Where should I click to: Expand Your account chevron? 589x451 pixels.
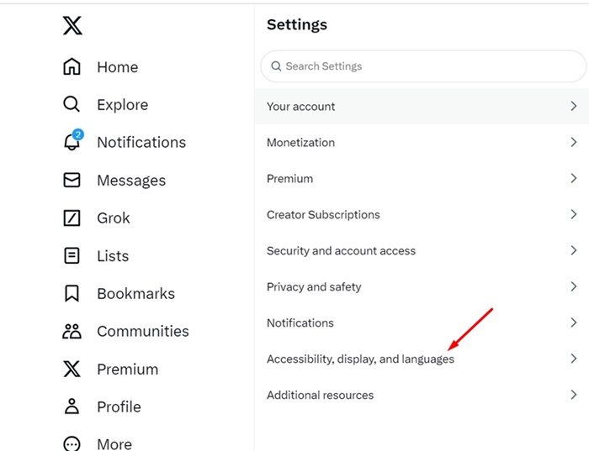[573, 106]
